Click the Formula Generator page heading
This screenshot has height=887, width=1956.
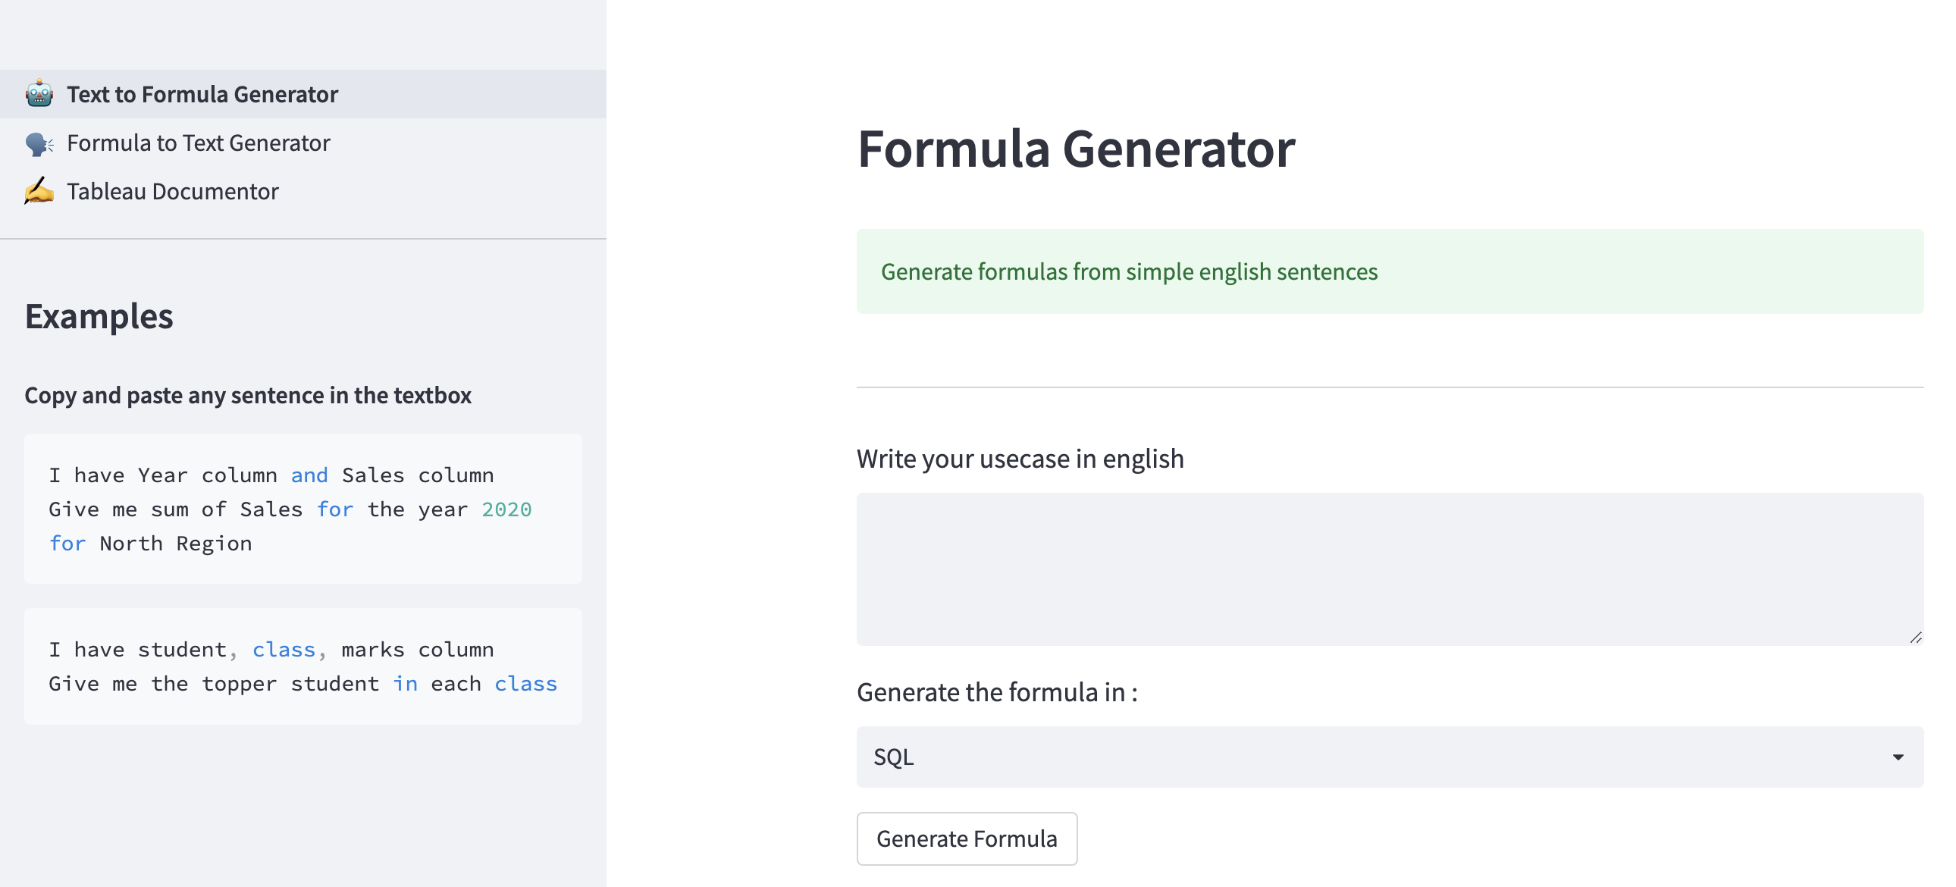(1075, 149)
